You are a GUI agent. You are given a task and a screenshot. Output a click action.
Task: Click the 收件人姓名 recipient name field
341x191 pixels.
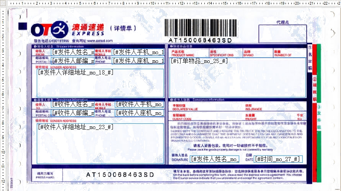73,104
